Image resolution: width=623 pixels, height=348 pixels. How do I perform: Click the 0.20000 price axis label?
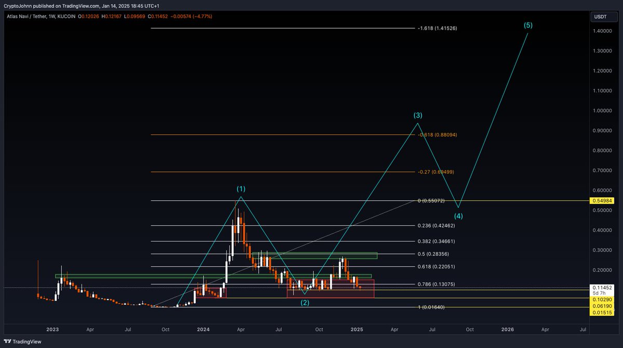(x=602, y=270)
